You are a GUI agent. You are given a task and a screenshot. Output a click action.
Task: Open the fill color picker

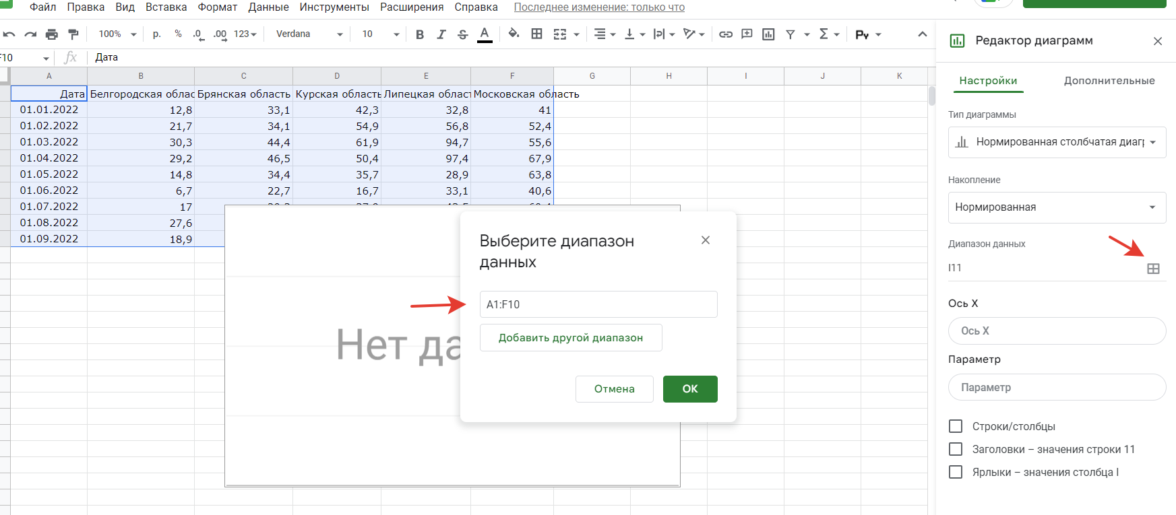(x=514, y=34)
